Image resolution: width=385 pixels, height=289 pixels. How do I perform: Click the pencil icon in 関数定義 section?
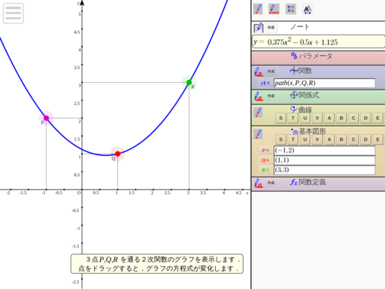[x=259, y=183]
